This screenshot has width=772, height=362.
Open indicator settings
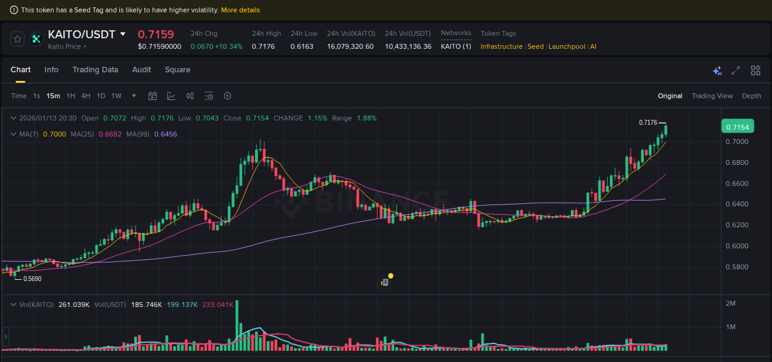click(209, 96)
